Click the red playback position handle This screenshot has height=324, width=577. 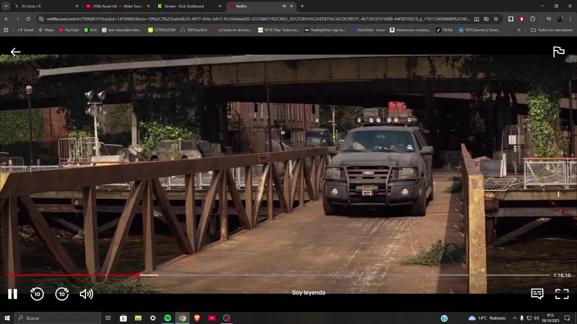tap(137, 275)
